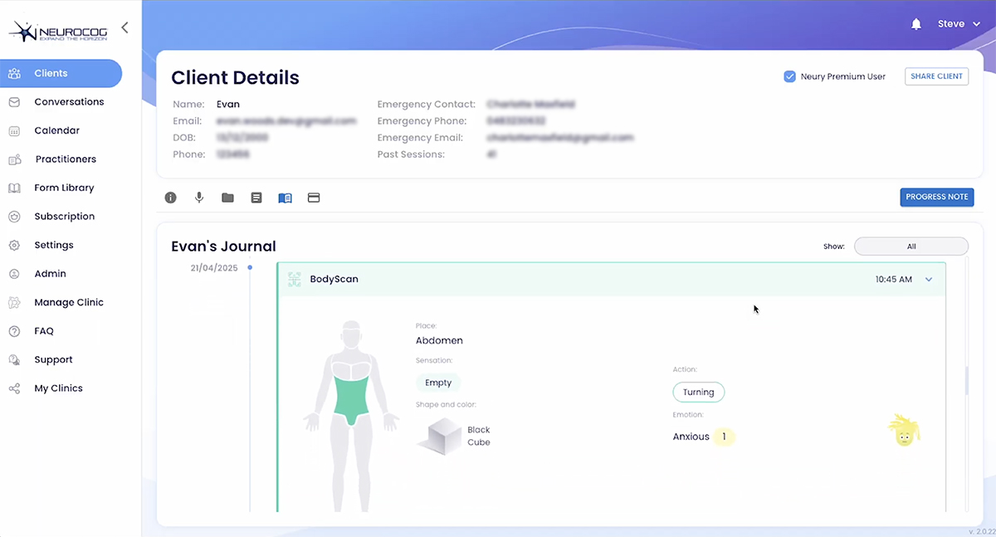The image size is (996, 537).
Task: Collapse the sidebar with the left chevron
Action: (x=124, y=27)
